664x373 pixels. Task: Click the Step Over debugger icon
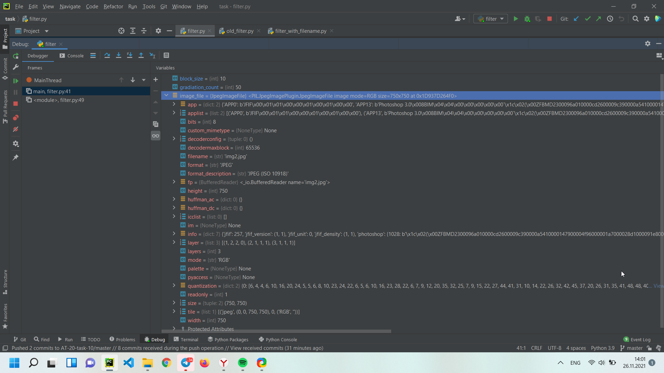(107, 56)
